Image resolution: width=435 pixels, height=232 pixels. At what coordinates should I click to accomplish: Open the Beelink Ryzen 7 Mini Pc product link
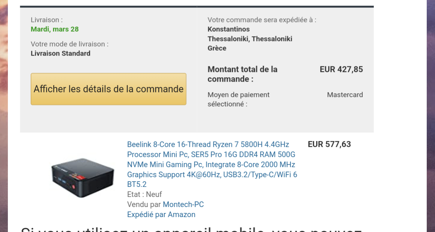(x=212, y=164)
